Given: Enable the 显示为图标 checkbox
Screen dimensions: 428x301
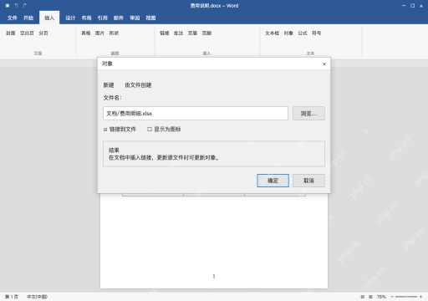Looking at the screenshot, I should point(150,129).
